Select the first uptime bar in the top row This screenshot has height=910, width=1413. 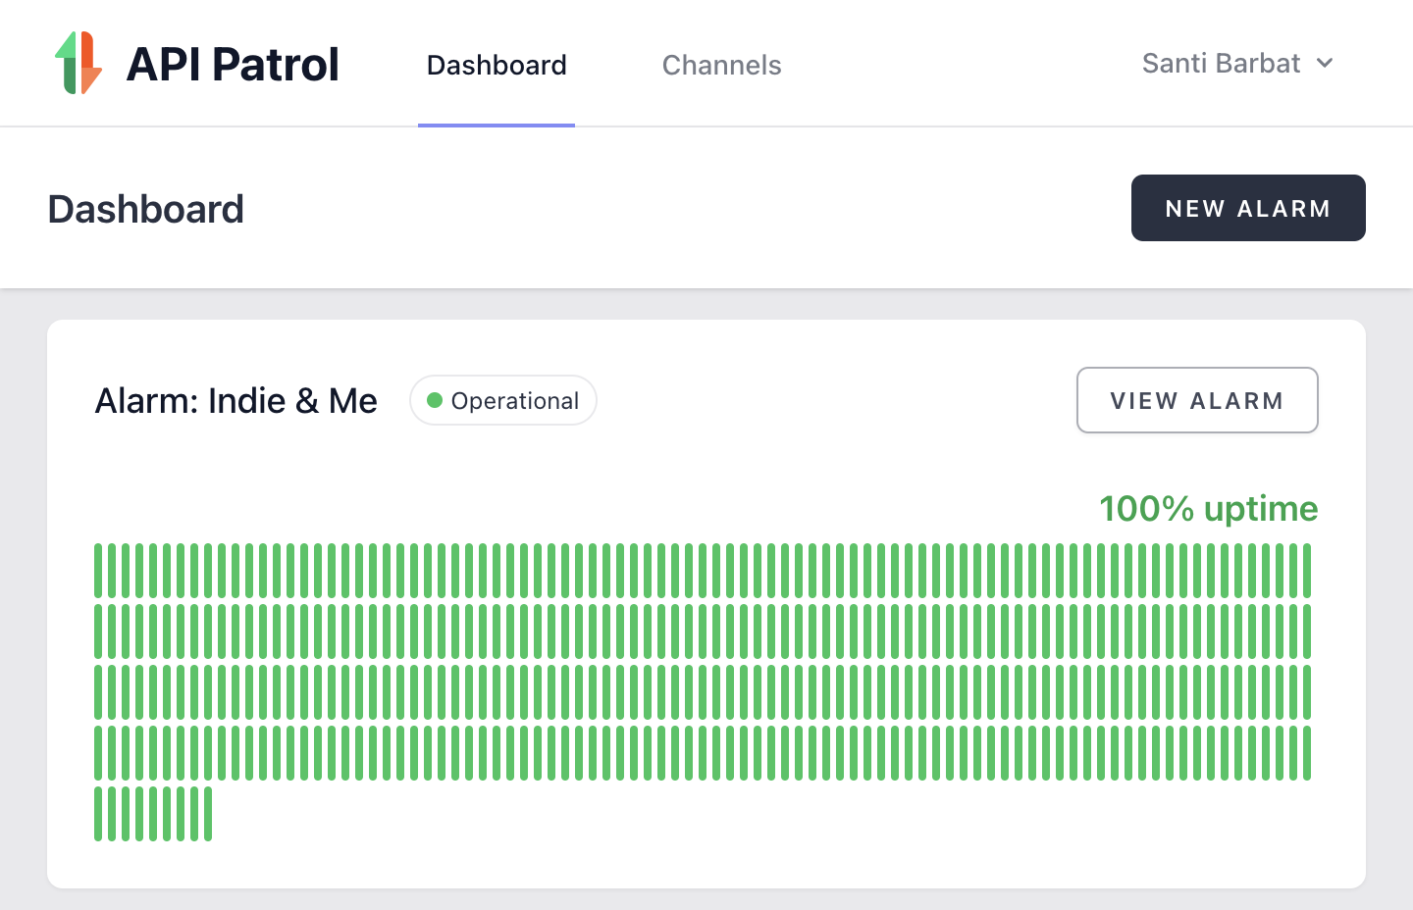(98, 571)
